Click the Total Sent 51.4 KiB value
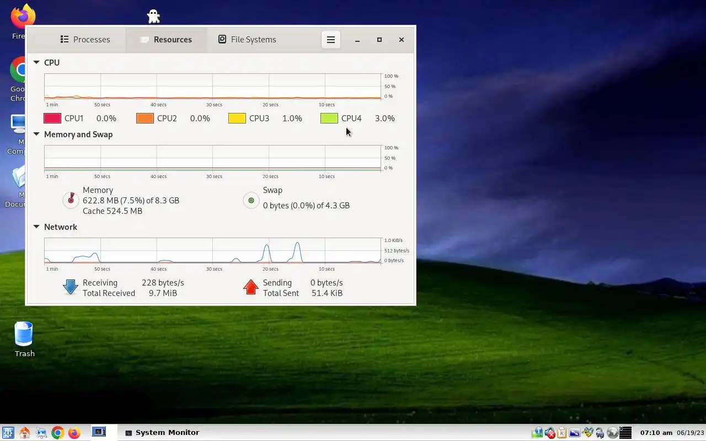The width and height of the screenshot is (706, 441). point(327,293)
